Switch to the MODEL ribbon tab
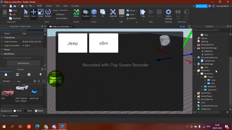This screenshot has height=130, width=232. tap(49, 6)
